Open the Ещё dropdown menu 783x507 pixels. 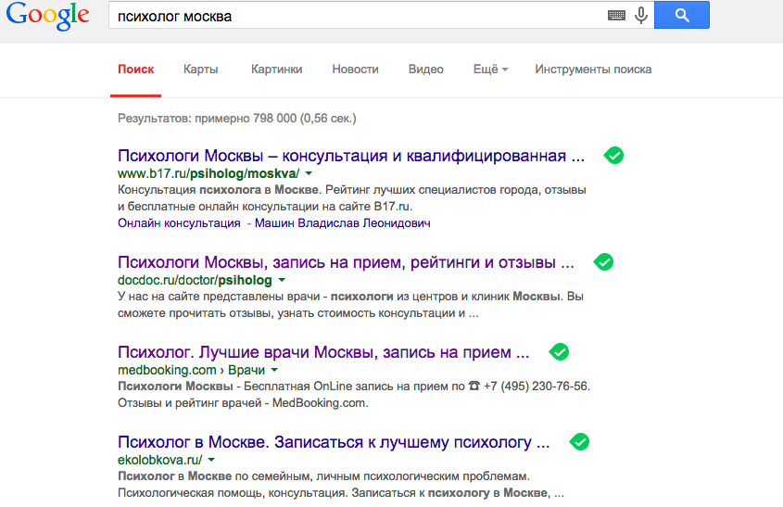490,70
